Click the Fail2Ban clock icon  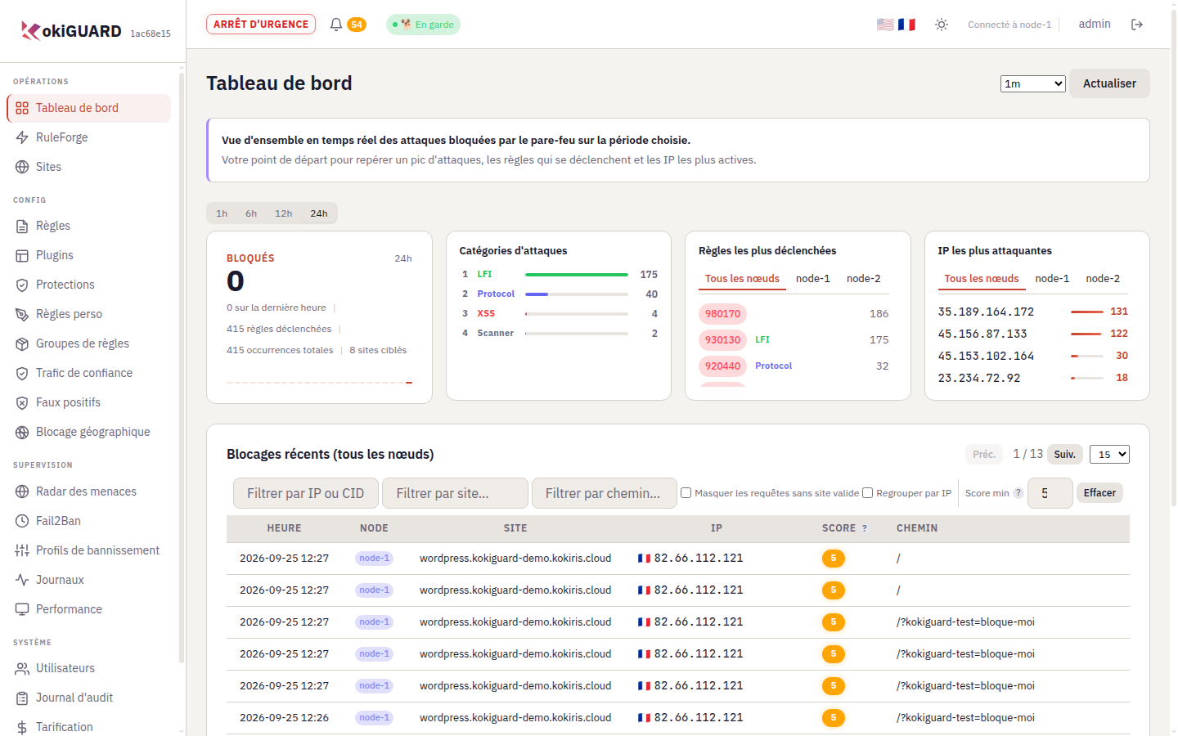(x=22, y=521)
